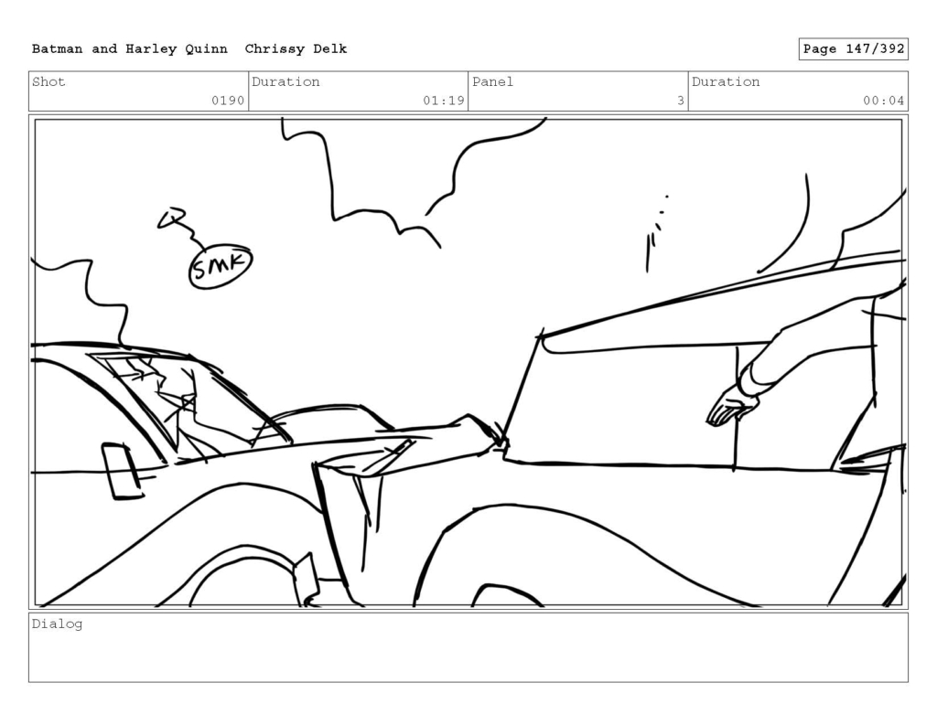The height and width of the screenshot is (725, 937).
Task: Click the 'Chrissy Delk' artist name
Action: 296,49
